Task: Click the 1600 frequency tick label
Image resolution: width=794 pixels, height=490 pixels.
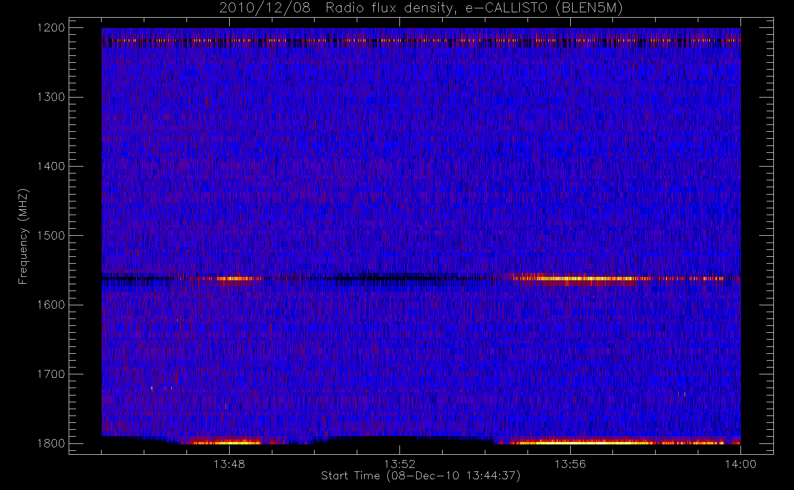Action: tap(51, 305)
